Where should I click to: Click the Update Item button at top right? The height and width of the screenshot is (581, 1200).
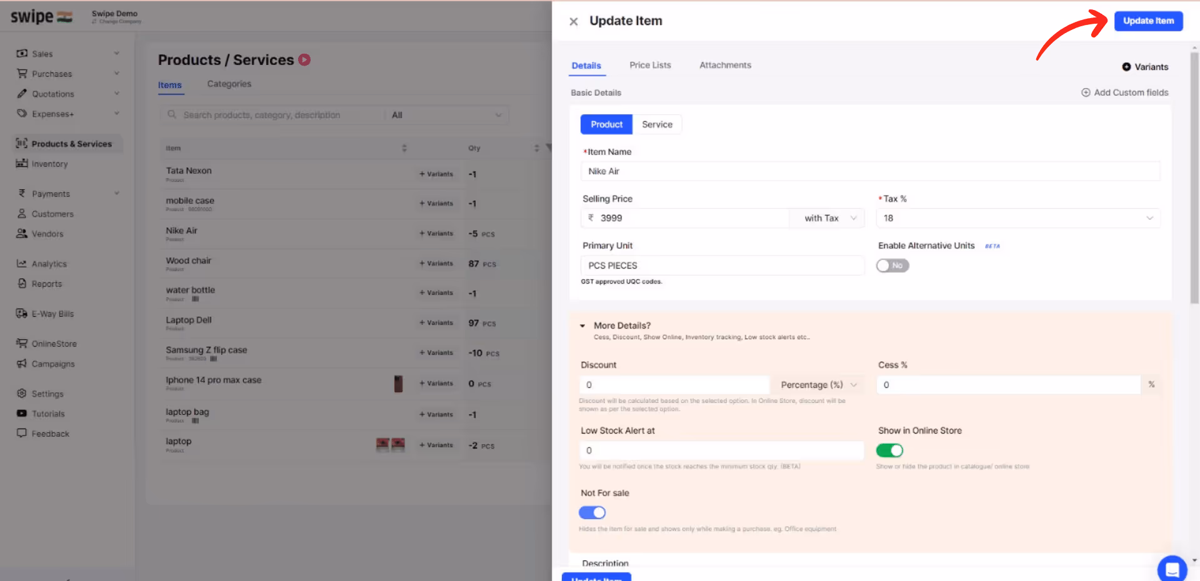[x=1148, y=21]
